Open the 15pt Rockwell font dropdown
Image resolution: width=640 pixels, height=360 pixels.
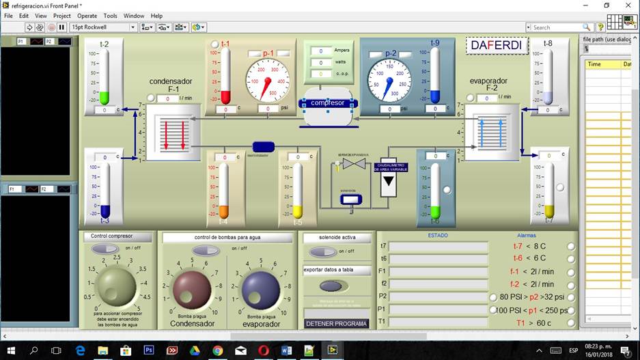[x=103, y=27]
